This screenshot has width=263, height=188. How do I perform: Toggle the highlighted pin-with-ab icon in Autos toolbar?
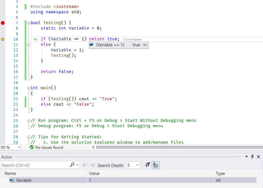tap(155, 165)
